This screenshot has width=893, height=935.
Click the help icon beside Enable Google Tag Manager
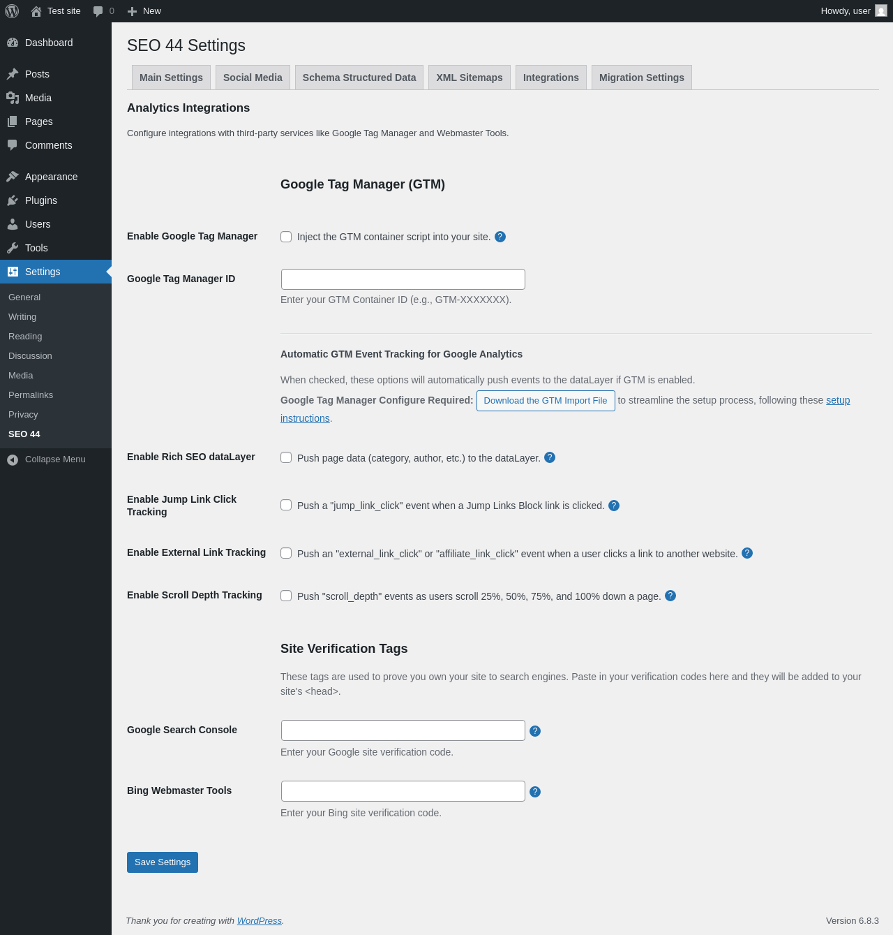500,237
